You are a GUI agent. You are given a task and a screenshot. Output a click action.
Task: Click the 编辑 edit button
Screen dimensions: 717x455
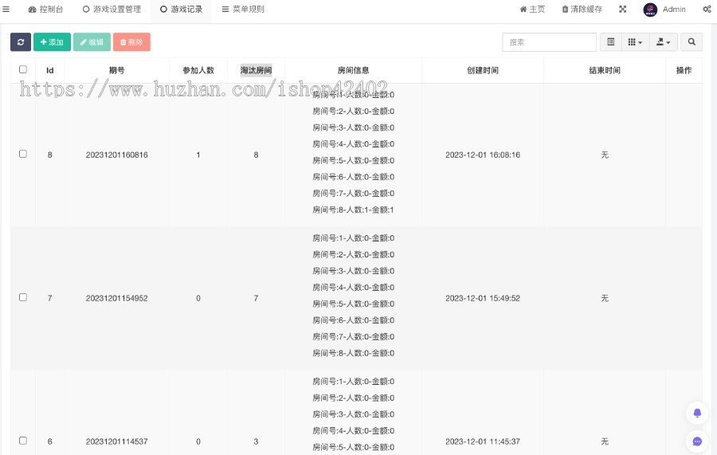[92, 42]
